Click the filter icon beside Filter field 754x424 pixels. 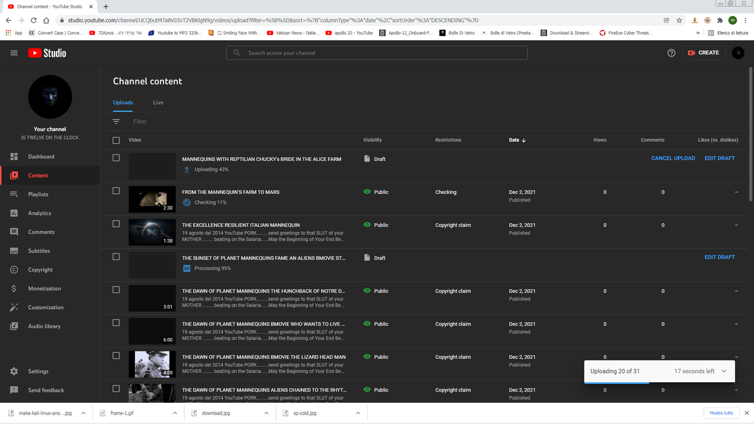(x=116, y=121)
